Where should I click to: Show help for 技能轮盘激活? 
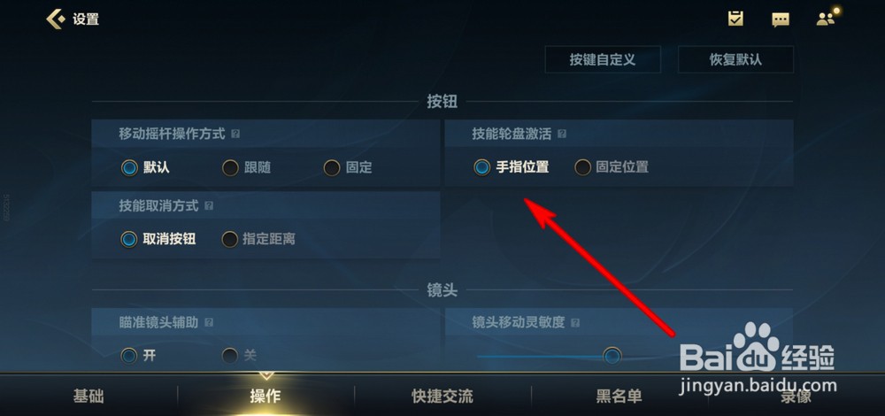coord(562,135)
